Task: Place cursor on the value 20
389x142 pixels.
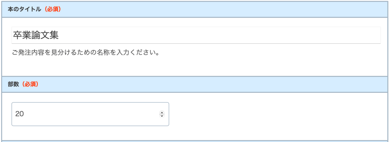Action: click(x=20, y=114)
